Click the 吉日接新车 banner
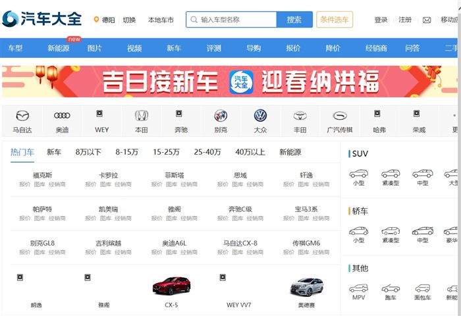The image size is (461, 316). pyautogui.click(x=230, y=82)
